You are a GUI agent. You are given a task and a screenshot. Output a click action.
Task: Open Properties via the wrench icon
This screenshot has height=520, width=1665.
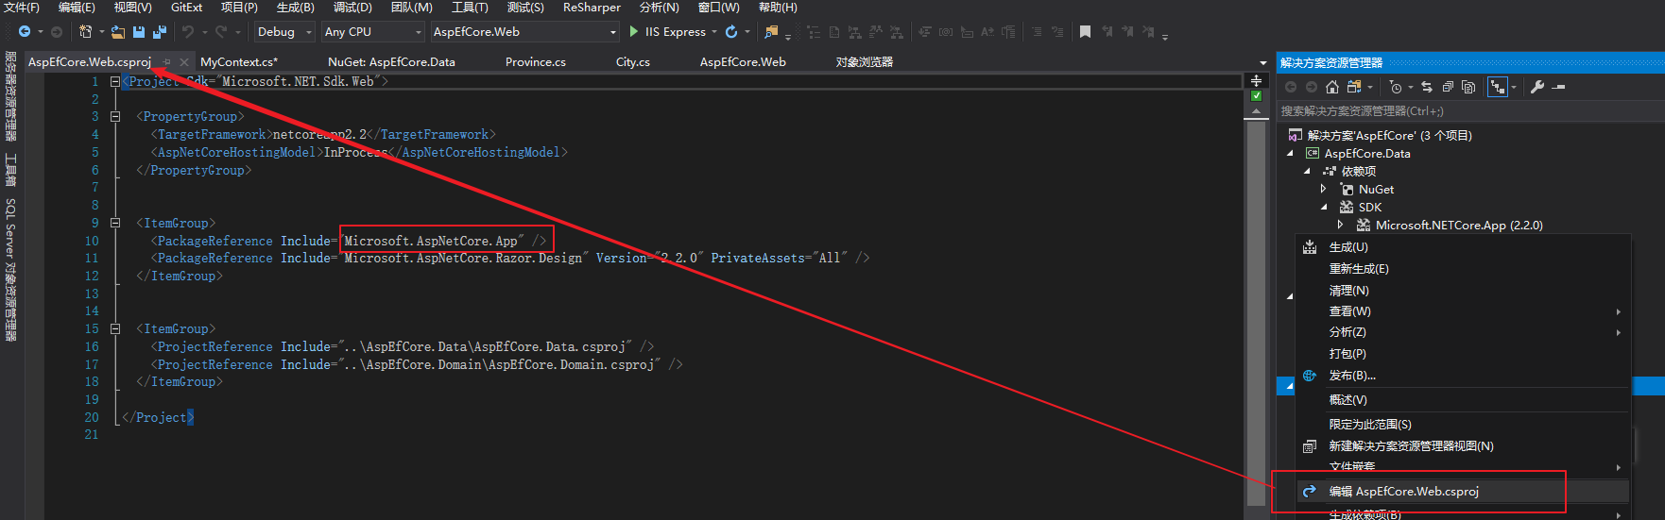click(1537, 87)
